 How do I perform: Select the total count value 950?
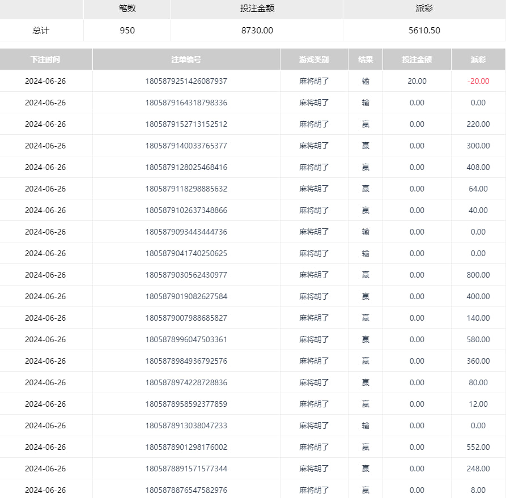click(127, 31)
